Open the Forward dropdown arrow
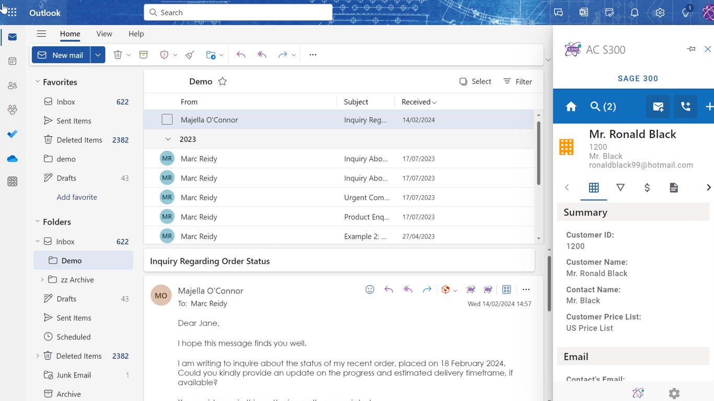 pyautogui.click(x=294, y=55)
